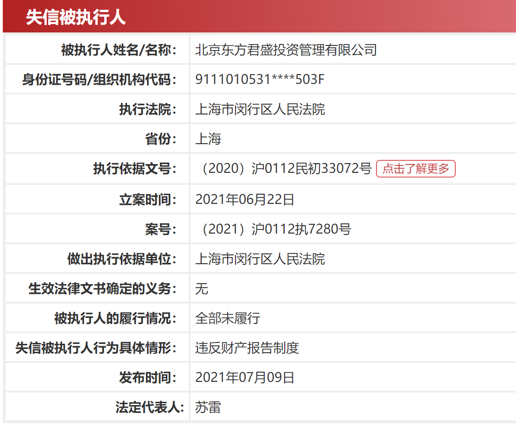The image size is (516, 425).
Task: Click the 立案时间 label
Action: pyautogui.click(x=148, y=200)
